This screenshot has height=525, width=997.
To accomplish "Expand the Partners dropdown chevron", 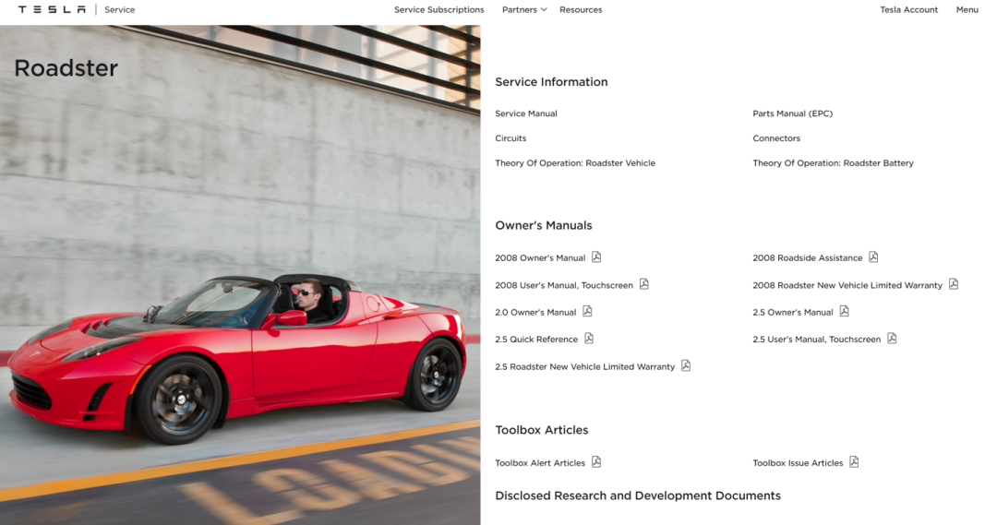I will click(544, 9).
